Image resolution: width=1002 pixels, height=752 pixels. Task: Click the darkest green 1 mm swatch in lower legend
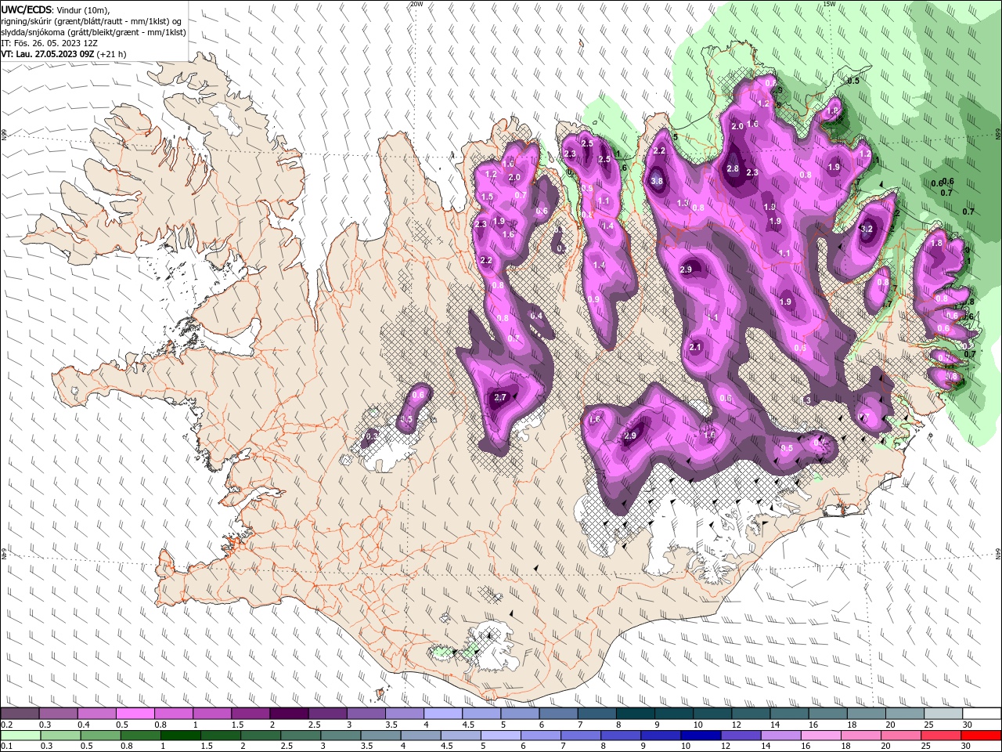pos(181,735)
